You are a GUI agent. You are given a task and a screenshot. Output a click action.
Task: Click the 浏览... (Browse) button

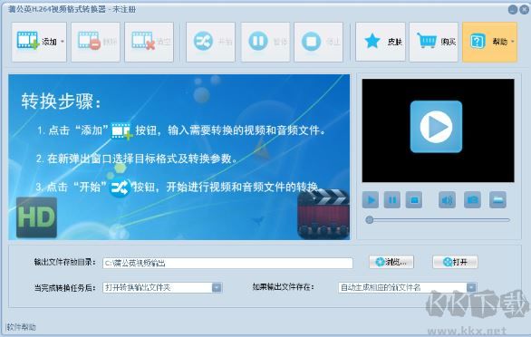(391, 262)
